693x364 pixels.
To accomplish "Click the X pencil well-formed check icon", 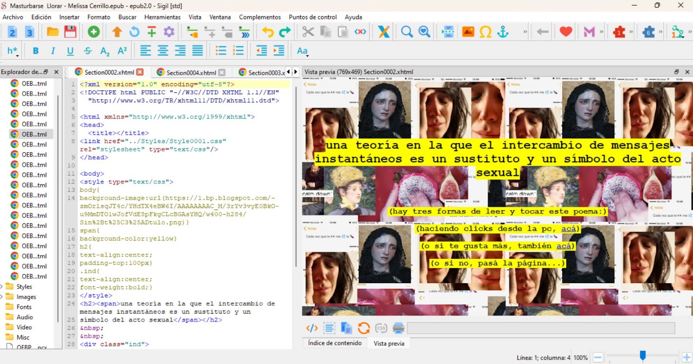I will click(384, 32).
